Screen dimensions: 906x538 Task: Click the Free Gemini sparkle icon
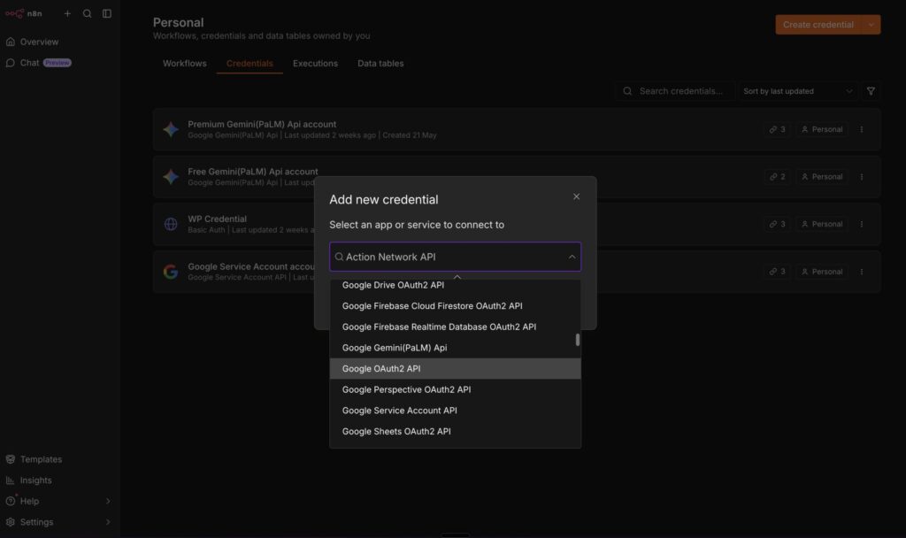coord(171,177)
